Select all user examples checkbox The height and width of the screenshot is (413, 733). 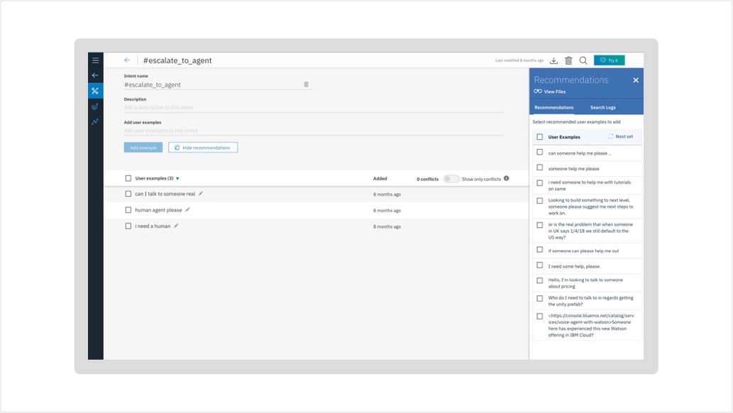(x=128, y=178)
